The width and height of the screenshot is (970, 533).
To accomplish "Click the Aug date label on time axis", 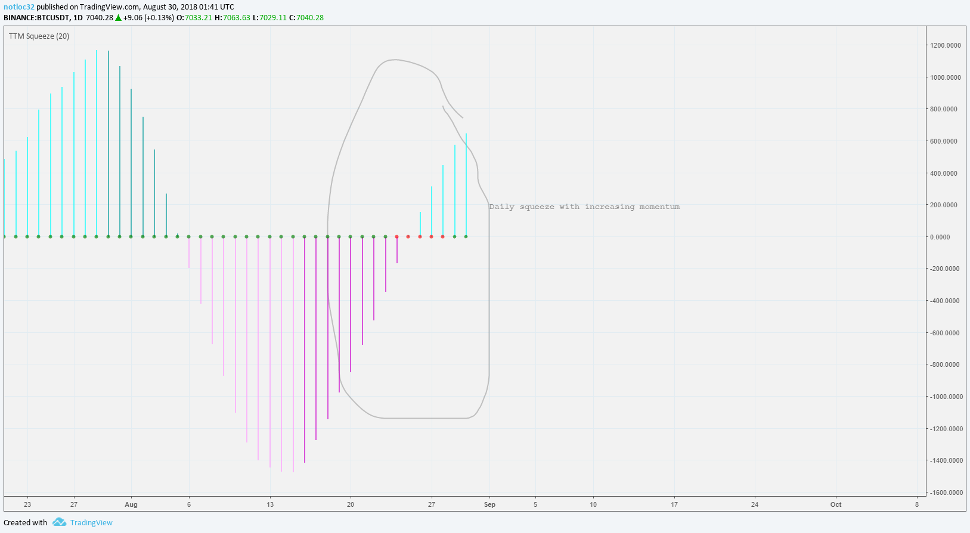I will pyautogui.click(x=131, y=504).
